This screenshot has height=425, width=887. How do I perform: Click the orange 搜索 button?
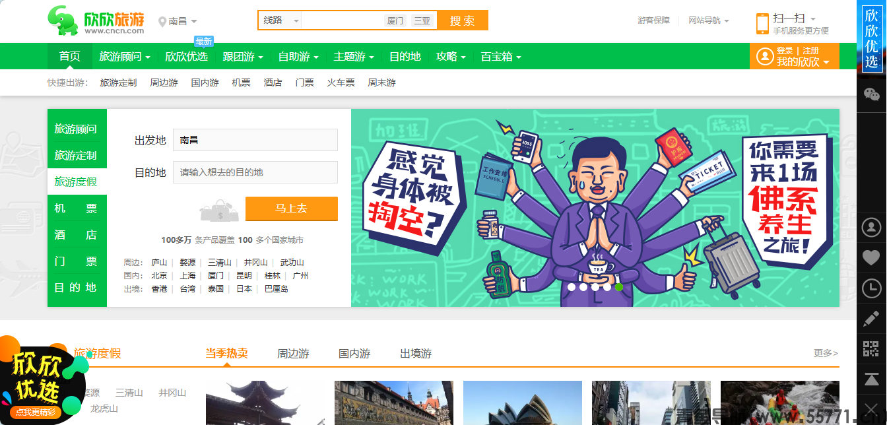coord(462,20)
